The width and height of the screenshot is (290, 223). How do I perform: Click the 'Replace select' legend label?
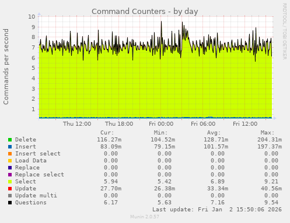[40, 175]
